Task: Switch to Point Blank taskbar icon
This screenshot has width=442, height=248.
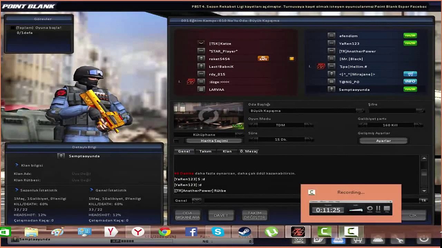Action: tap(298, 232)
